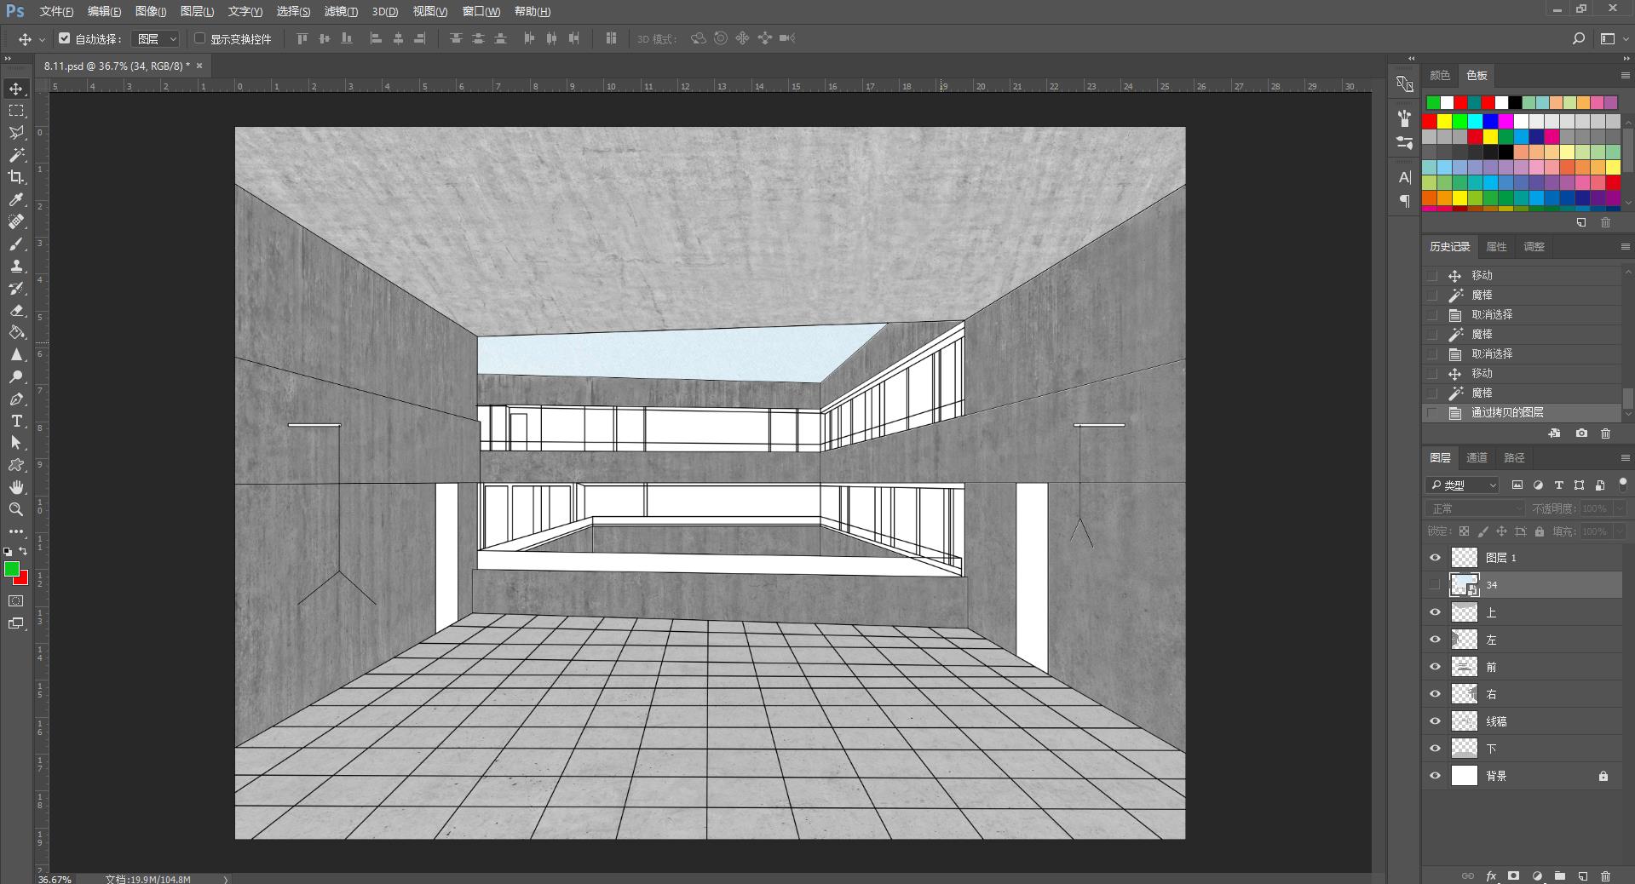
Task: Create a new layer icon
Action: pyautogui.click(x=1583, y=875)
